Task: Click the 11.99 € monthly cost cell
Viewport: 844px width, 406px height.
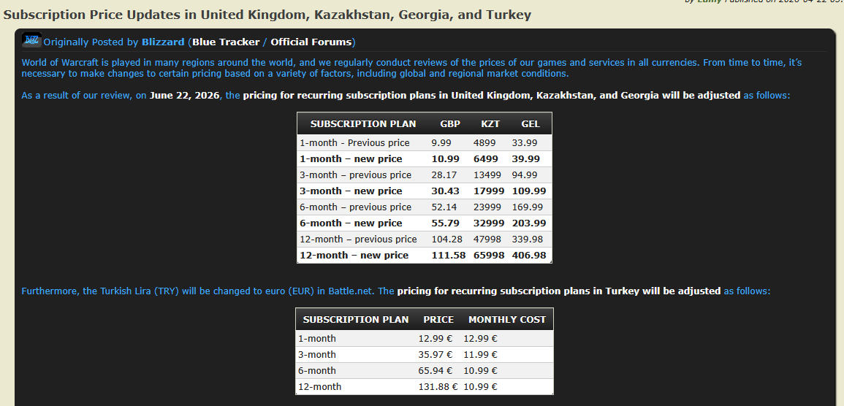Action: pos(480,355)
